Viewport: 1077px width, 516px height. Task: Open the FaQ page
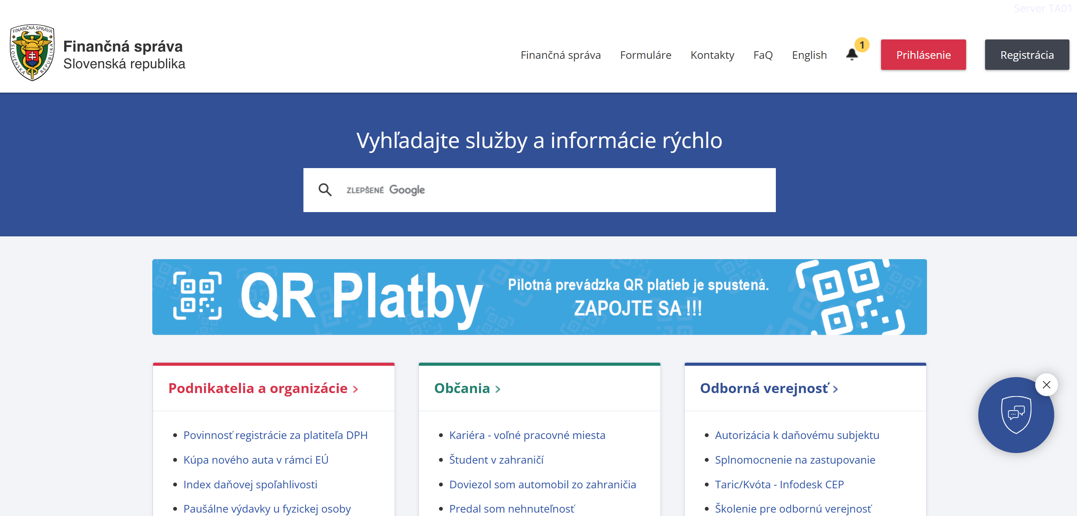click(x=763, y=55)
